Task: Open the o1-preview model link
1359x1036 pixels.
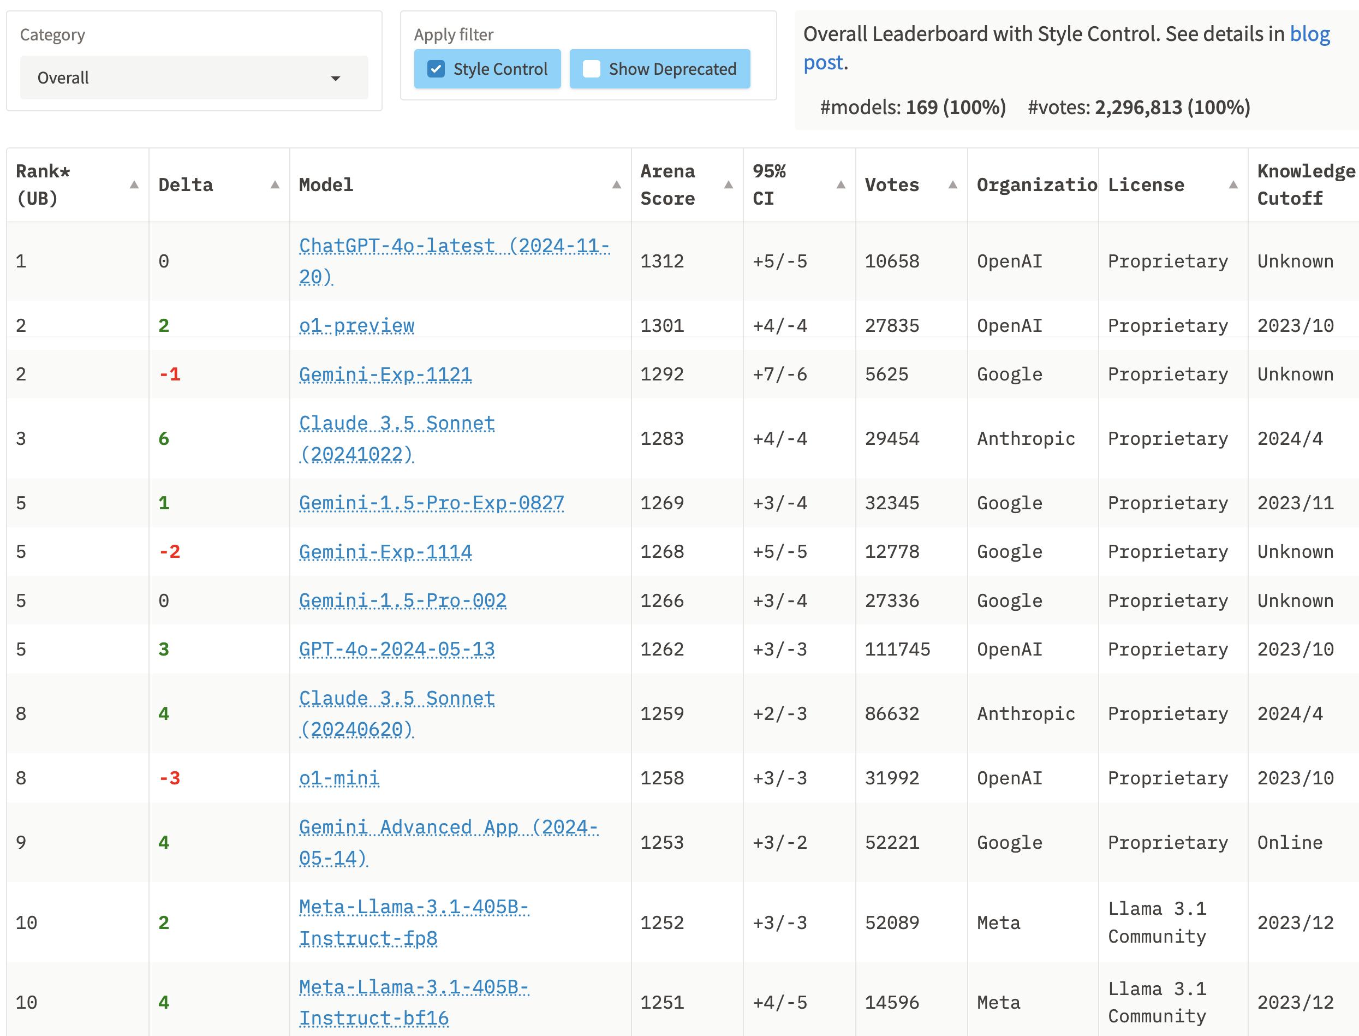Action: click(356, 326)
